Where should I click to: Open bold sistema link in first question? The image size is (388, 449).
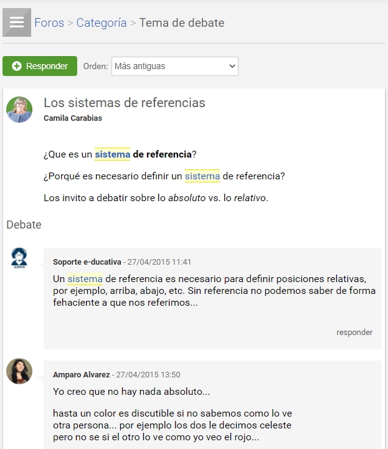click(x=112, y=154)
